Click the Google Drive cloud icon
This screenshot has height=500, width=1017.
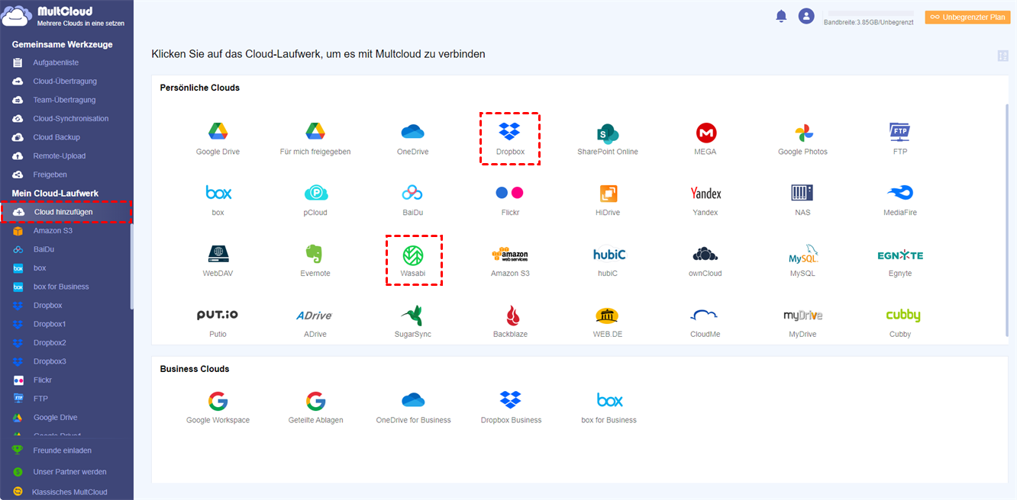pos(218,132)
